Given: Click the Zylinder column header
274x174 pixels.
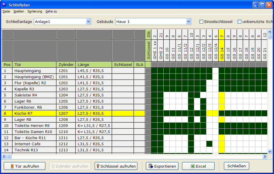Looking at the screenshot, I should coord(66,64).
